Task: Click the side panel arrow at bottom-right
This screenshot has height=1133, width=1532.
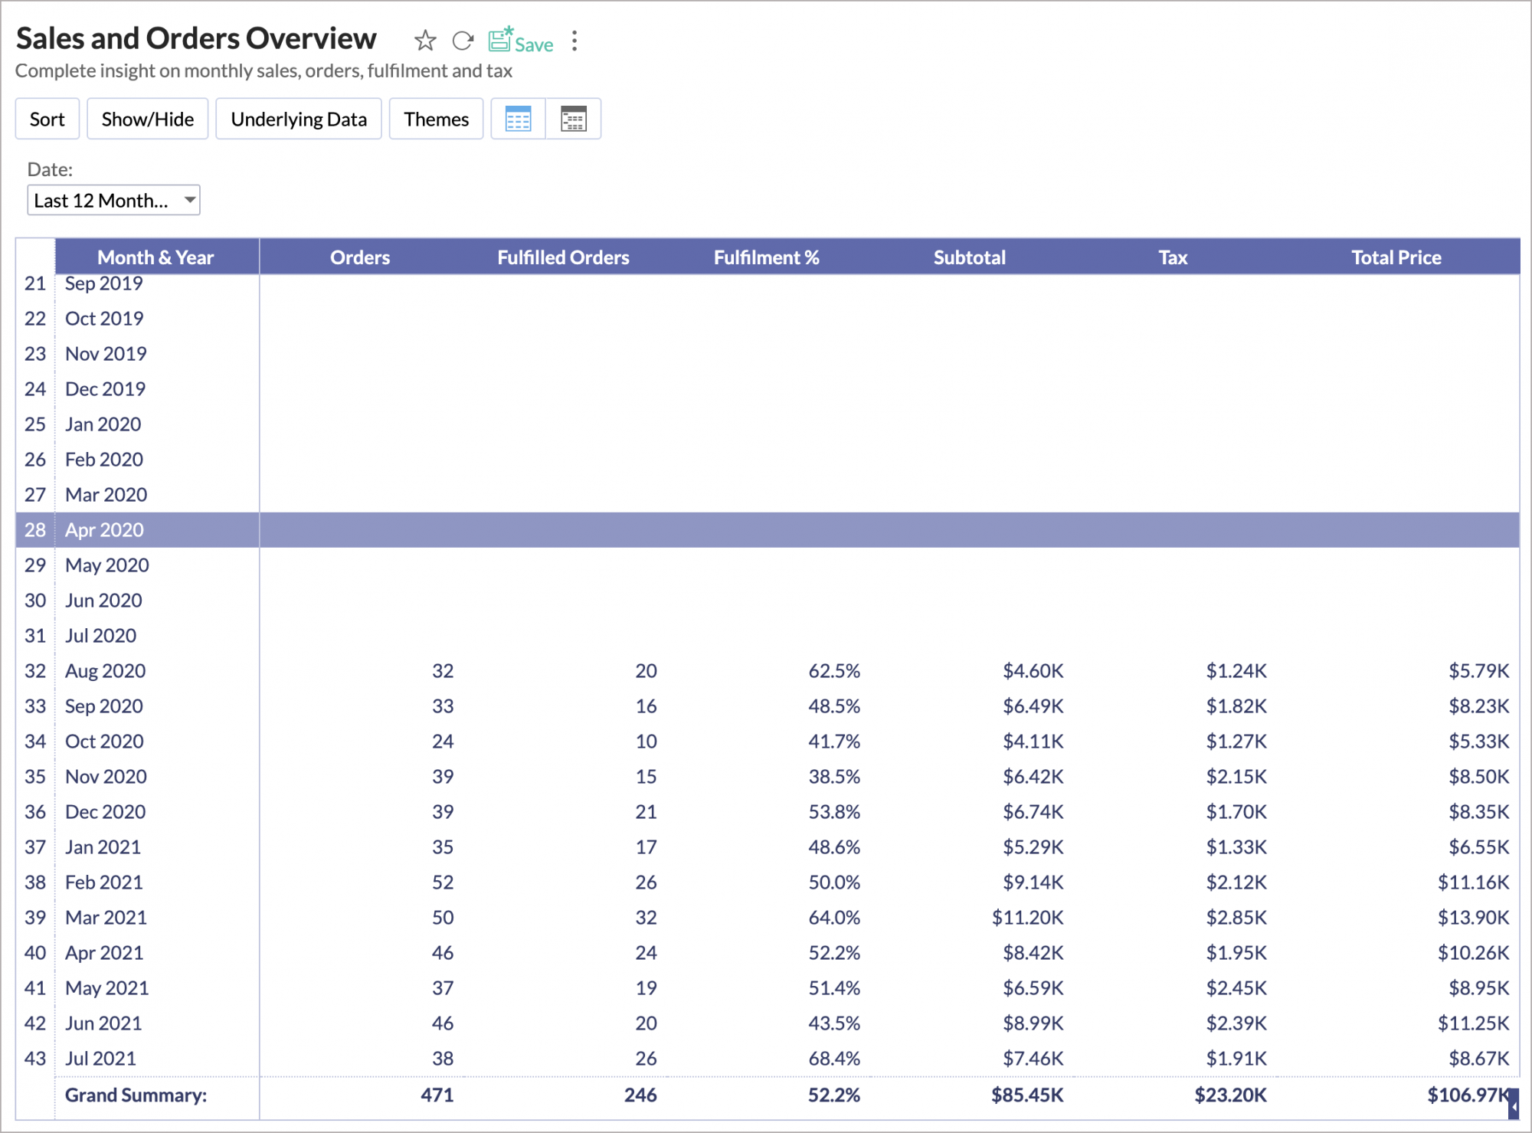Action: (1513, 1105)
